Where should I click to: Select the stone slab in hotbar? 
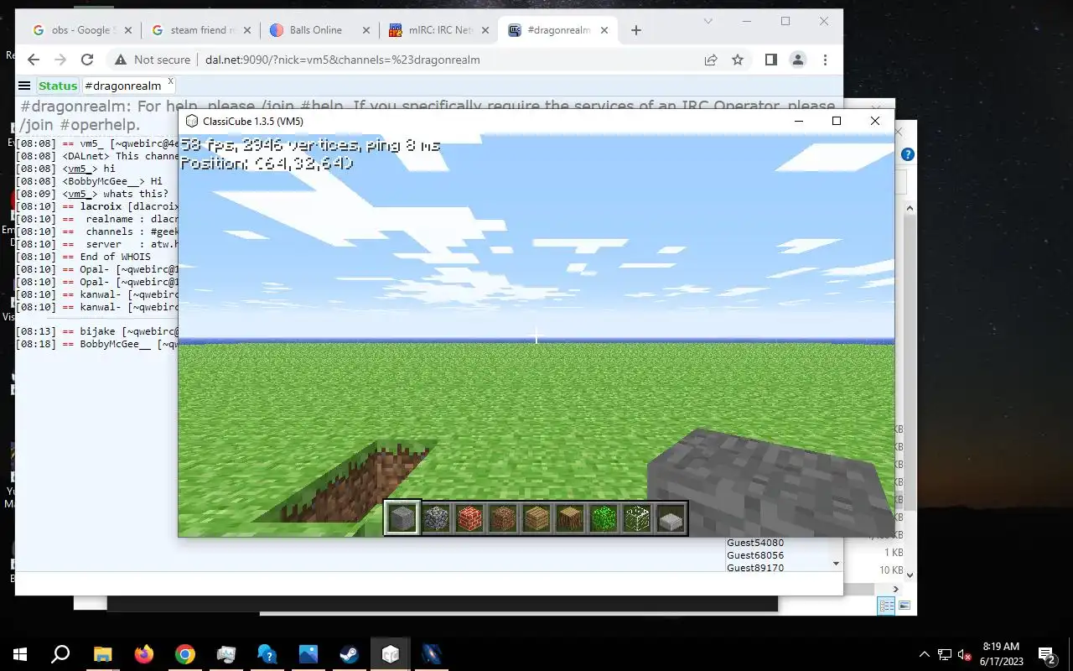[x=671, y=518]
